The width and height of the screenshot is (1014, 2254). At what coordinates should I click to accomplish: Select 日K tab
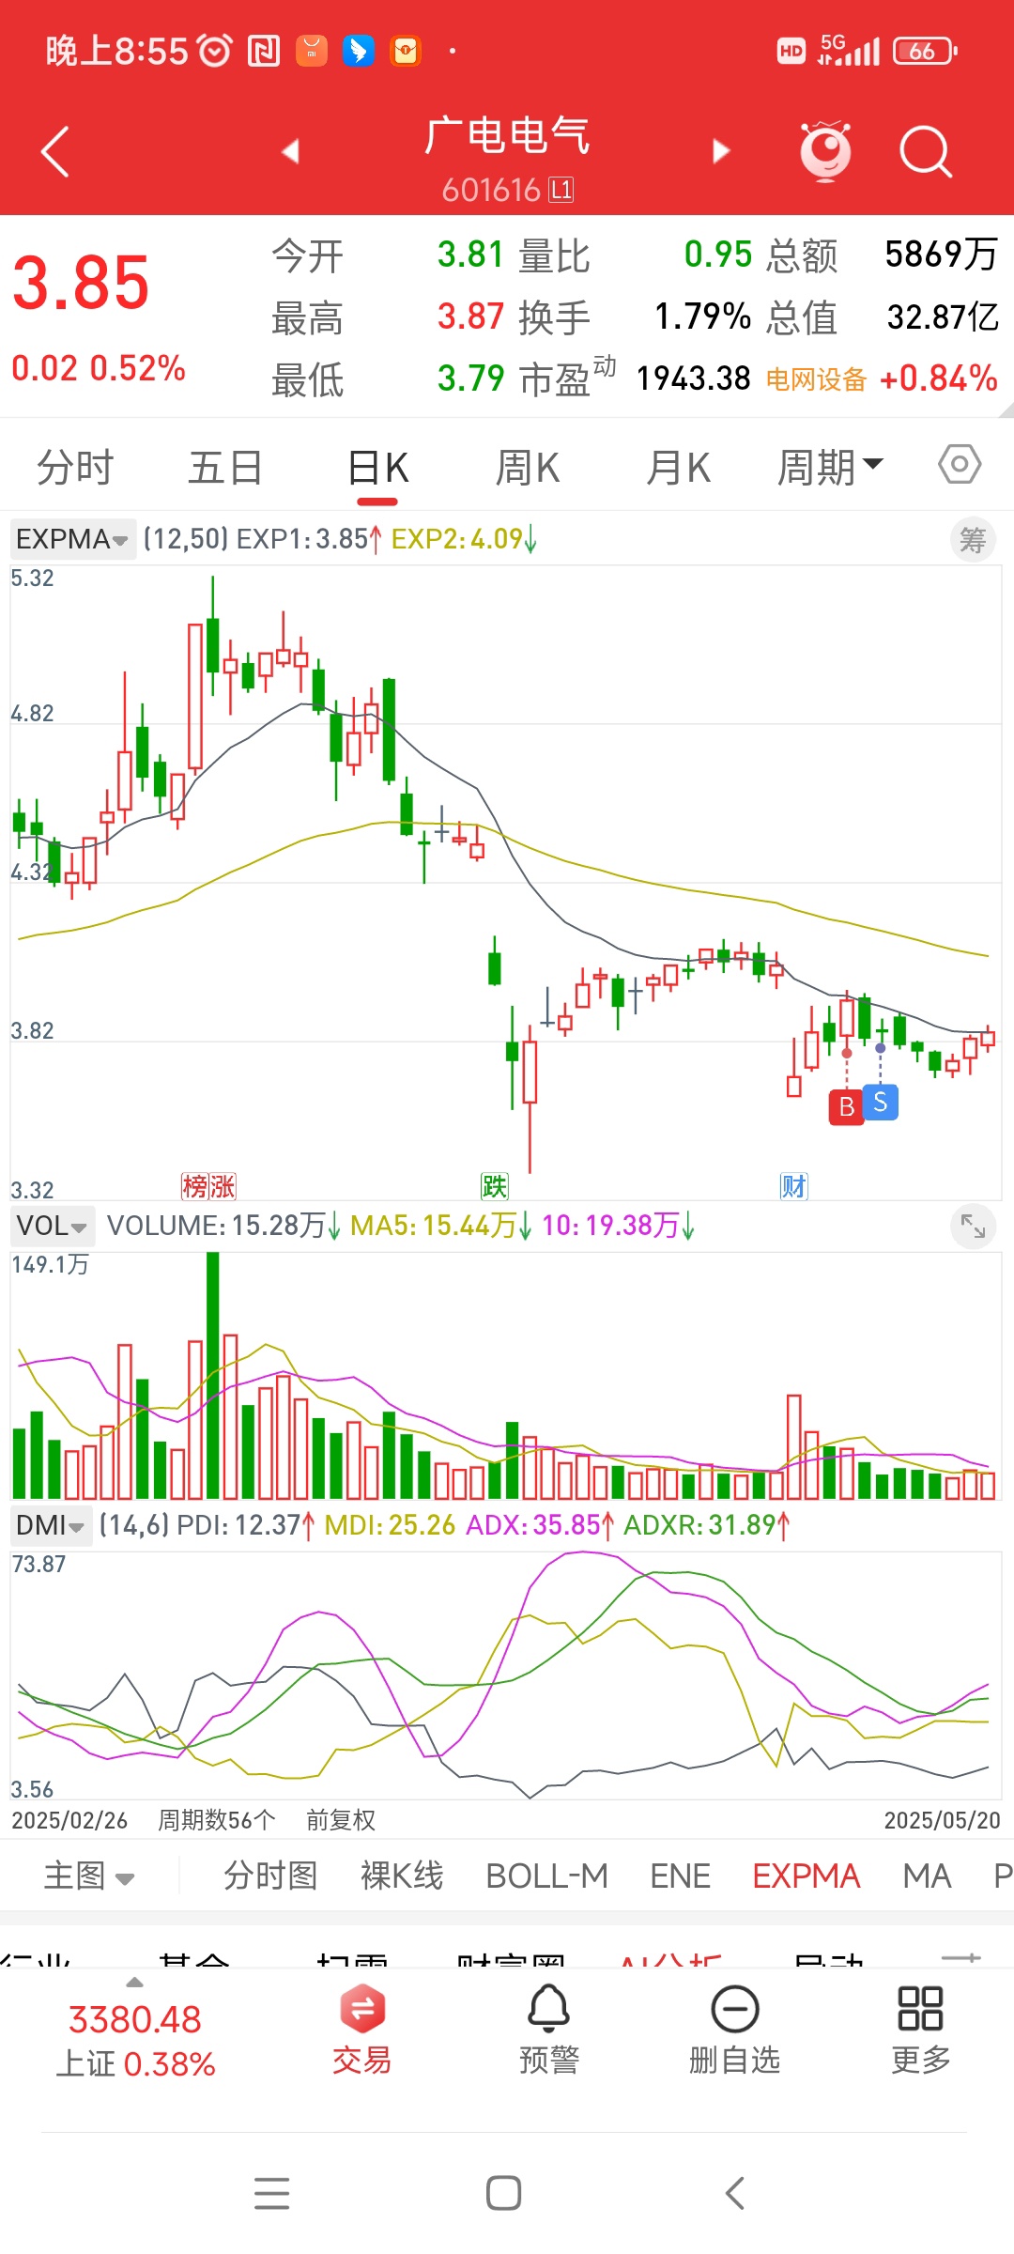point(378,467)
